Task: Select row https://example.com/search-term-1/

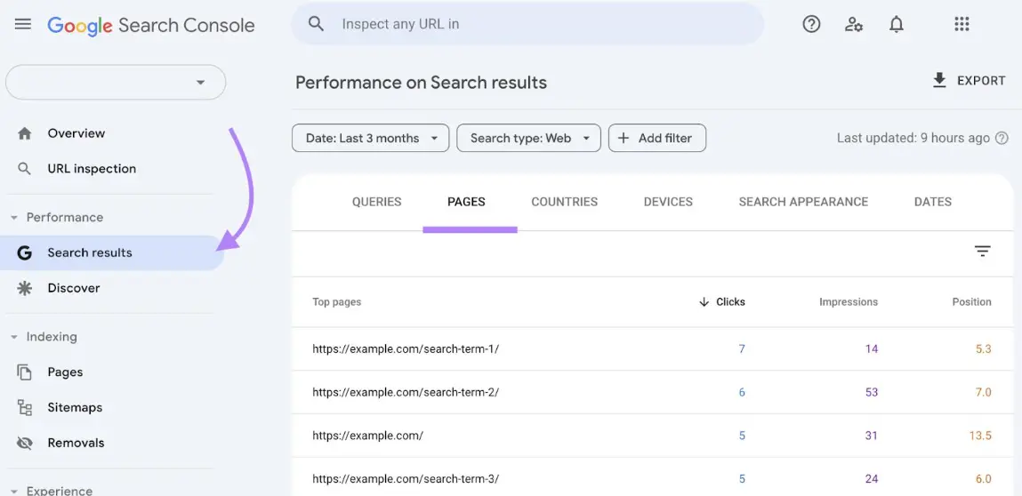Action: [653, 348]
